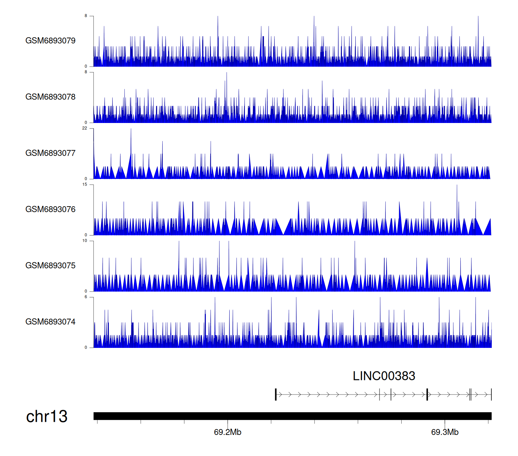This screenshot has height=456, width=518.
Task: Click the GSM6893076 sample label
Action: click(50, 209)
